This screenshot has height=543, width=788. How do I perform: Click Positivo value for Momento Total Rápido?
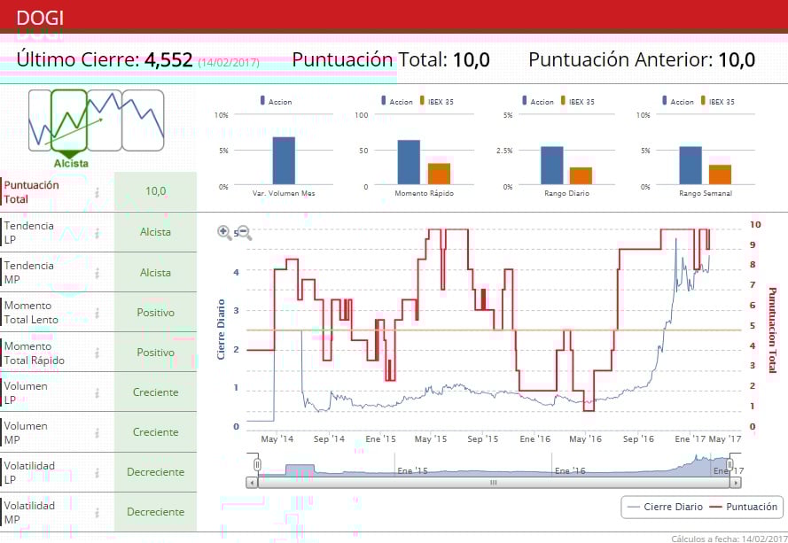click(155, 353)
